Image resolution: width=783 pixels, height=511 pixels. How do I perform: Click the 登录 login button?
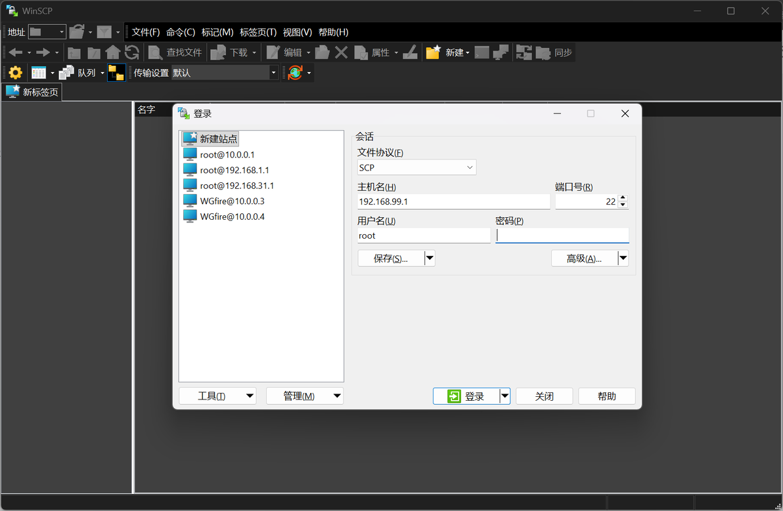pyautogui.click(x=466, y=396)
